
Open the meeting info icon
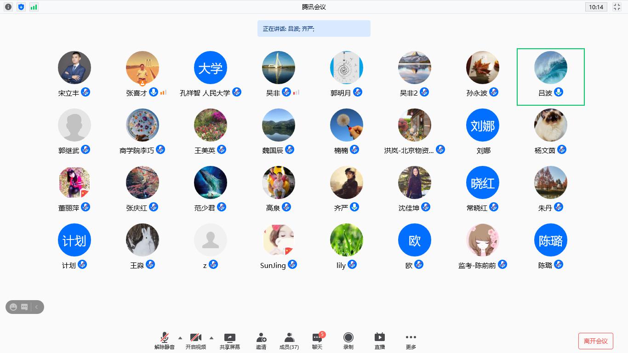pyautogui.click(x=8, y=7)
